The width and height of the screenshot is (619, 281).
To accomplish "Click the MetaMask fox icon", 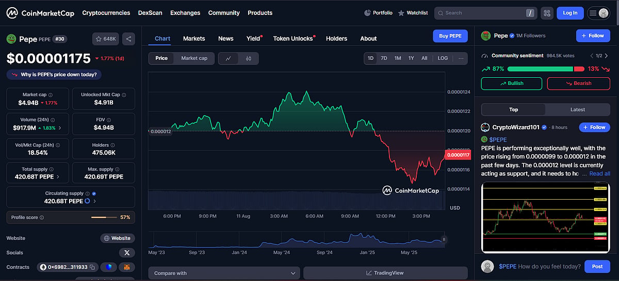I will point(127,267).
